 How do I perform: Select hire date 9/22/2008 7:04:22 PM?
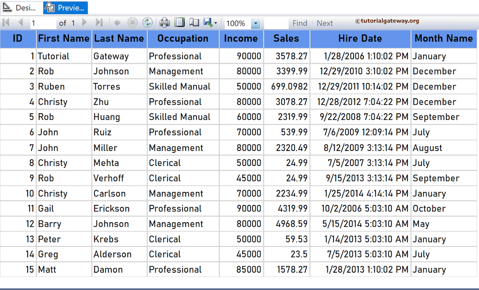pos(360,117)
